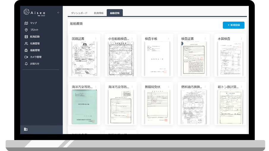Click the 燃料油汚損損... card title
Viewport: 269px width, 151px height.
192,87
